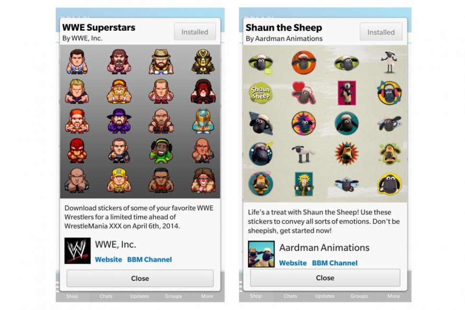Tap the Aardman Animations profile thumbnail
Image resolution: width=465 pixels, height=310 pixels.
click(x=261, y=254)
